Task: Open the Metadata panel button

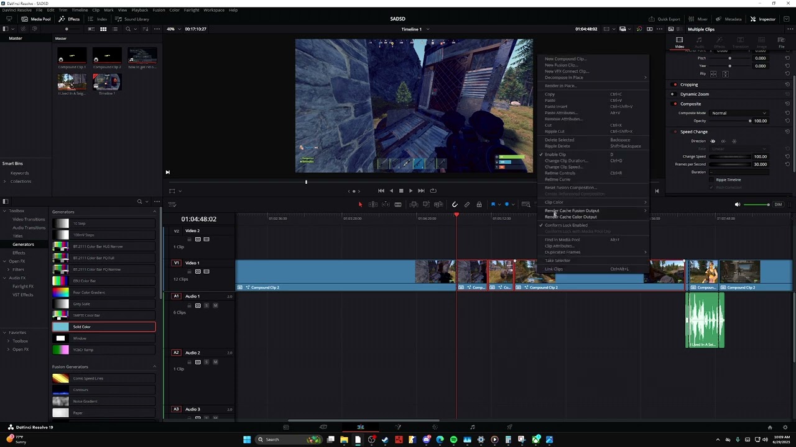Action: (729, 19)
